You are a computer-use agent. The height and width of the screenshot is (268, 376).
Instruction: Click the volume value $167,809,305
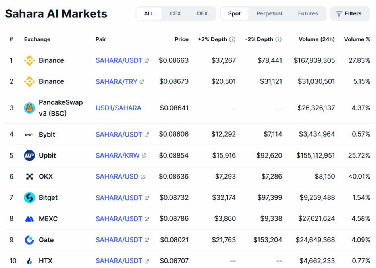pos(314,60)
